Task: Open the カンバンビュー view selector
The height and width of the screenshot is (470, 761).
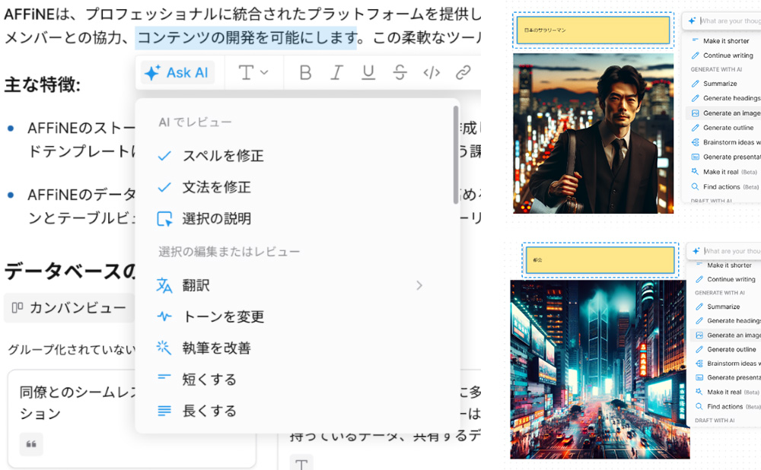Action: point(68,308)
